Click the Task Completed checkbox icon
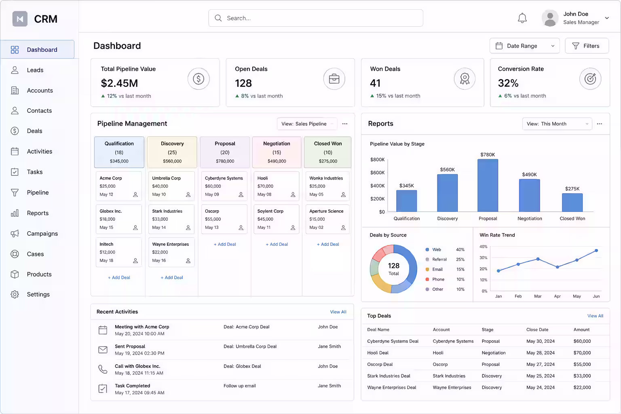 pos(103,389)
